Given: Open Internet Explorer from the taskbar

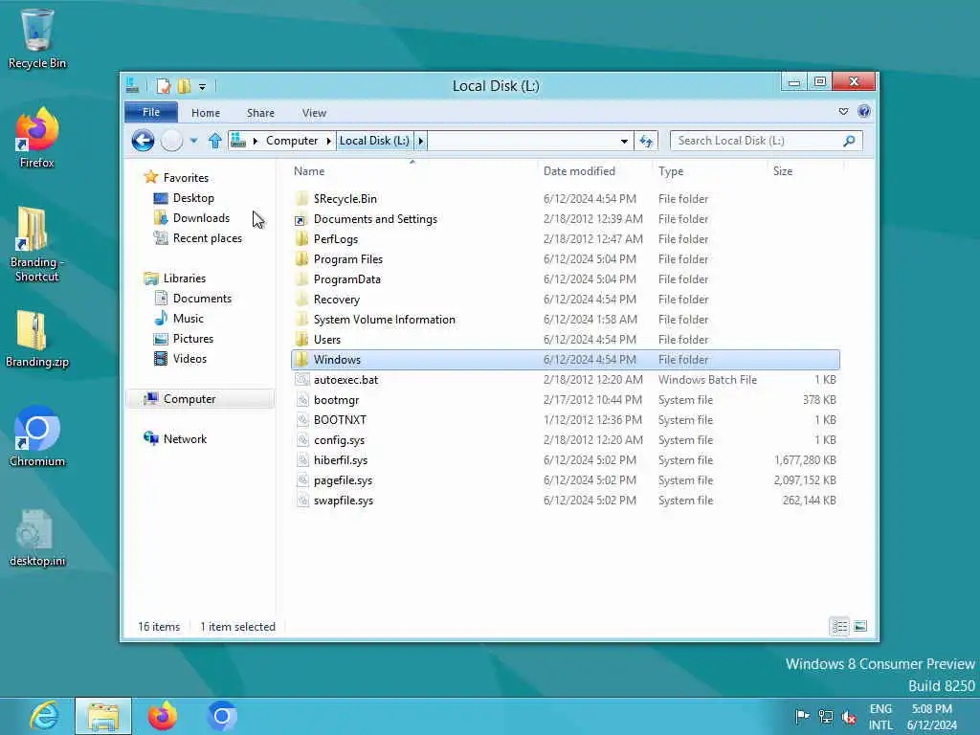Looking at the screenshot, I should (x=44, y=716).
